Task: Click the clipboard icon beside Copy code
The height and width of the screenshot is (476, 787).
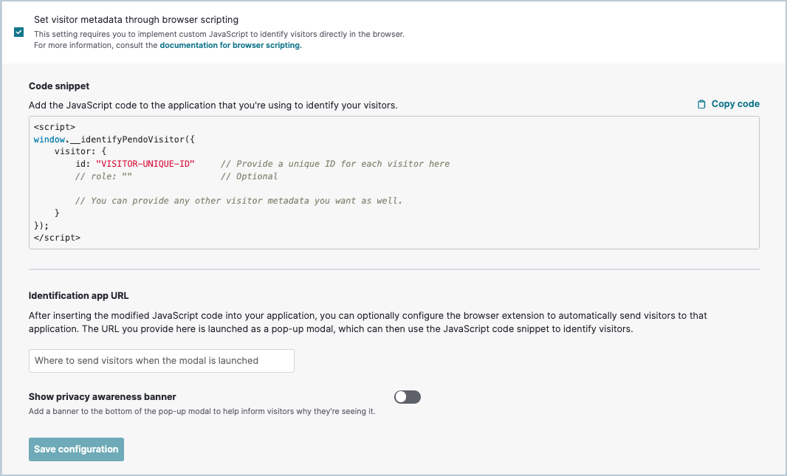Action: point(701,104)
